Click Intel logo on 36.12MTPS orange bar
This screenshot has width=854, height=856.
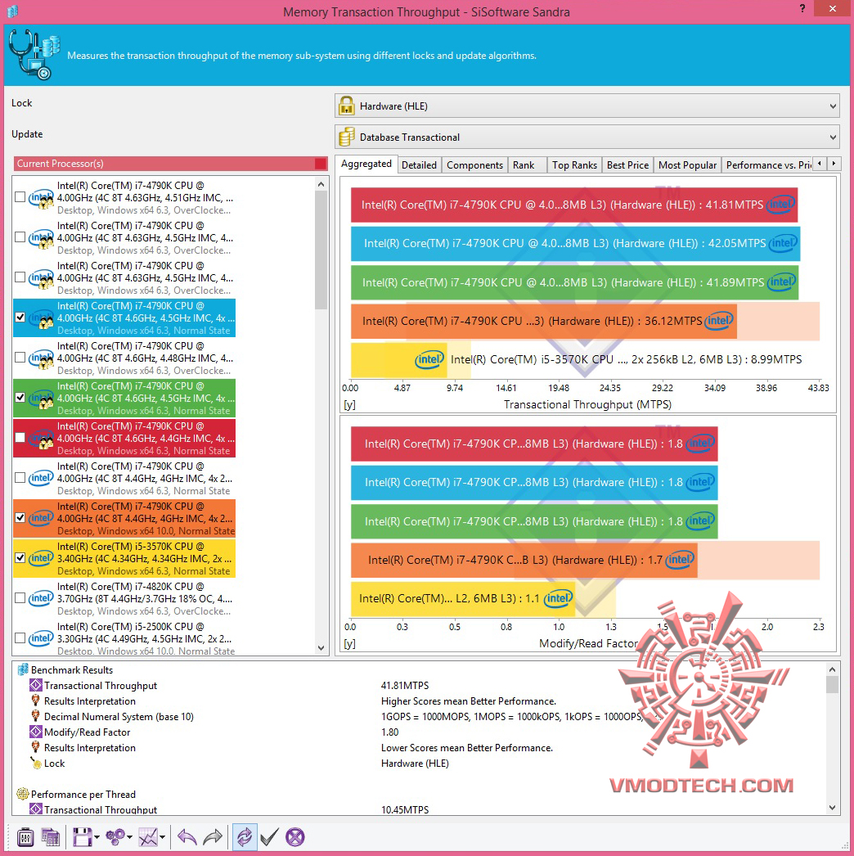[719, 321]
